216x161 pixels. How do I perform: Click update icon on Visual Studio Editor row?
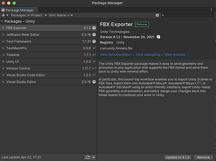click(94, 82)
